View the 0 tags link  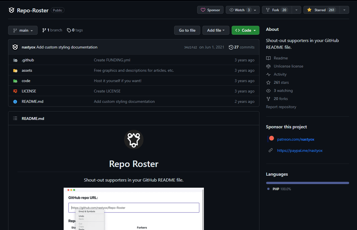click(75, 30)
